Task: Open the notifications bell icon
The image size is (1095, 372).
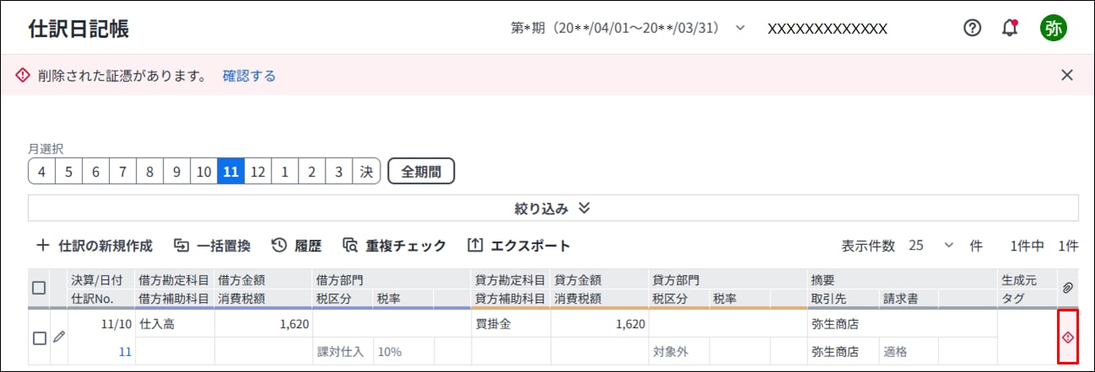Action: [x=1009, y=28]
